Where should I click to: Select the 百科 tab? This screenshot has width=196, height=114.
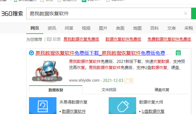point(155,28)
